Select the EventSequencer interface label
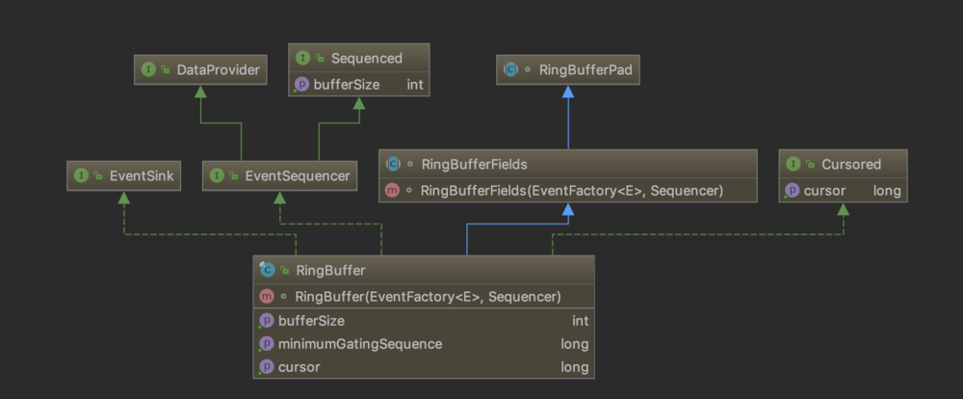Viewport: 963px width, 399px height. [x=297, y=176]
